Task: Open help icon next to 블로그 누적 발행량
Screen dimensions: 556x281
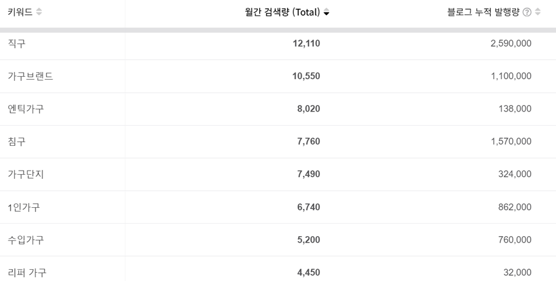Action: pyautogui.click(x=527, y=12)
